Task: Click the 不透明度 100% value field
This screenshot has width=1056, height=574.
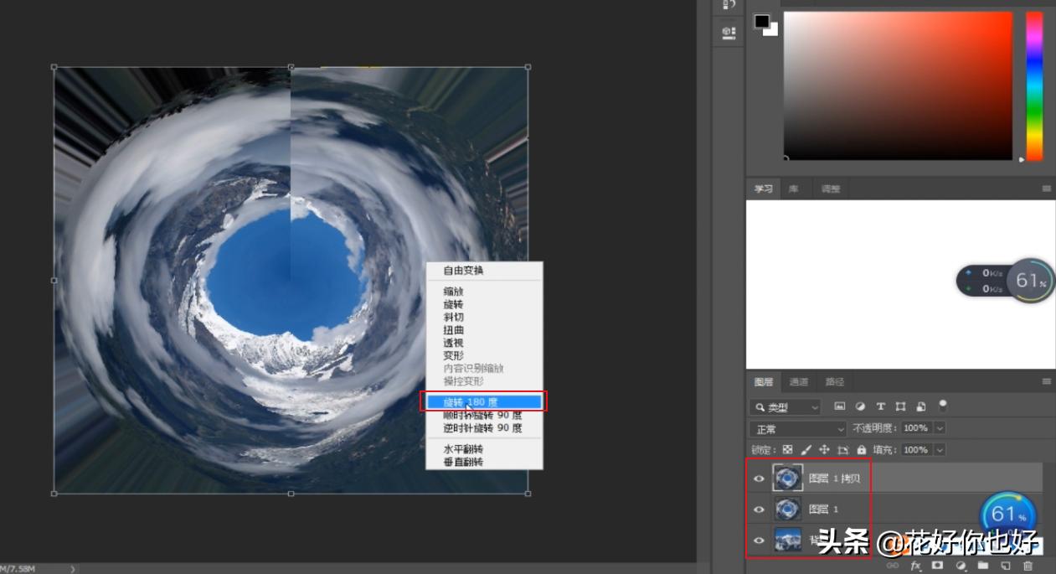Action: 917,428
